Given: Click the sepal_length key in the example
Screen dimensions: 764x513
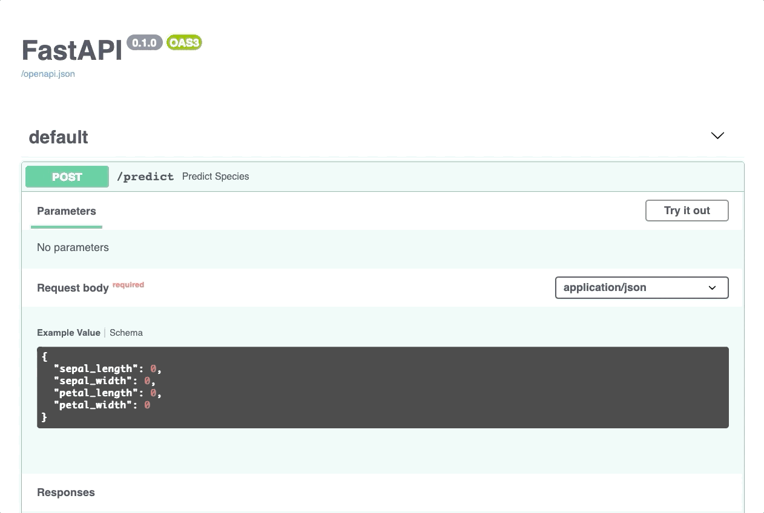Looking at the screenshot, I should click(96, 368).
